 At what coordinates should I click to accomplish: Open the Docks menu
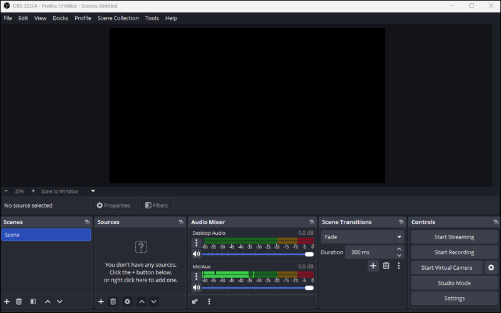(x=60, y=18)
